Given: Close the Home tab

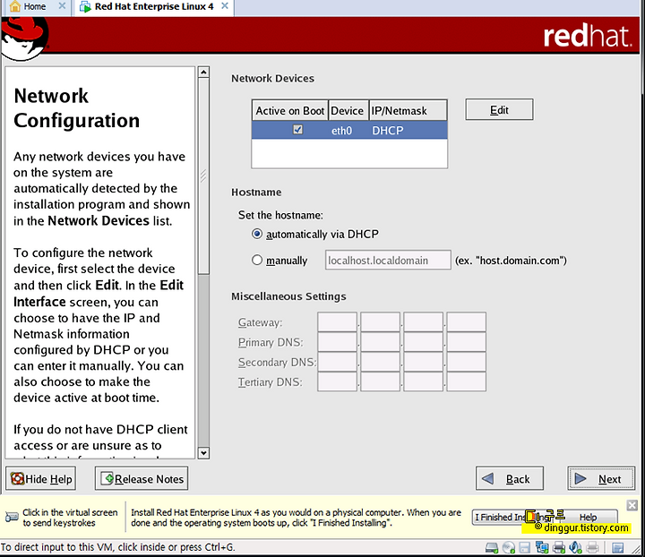Looking at the screenshot, I should (62, 5).
